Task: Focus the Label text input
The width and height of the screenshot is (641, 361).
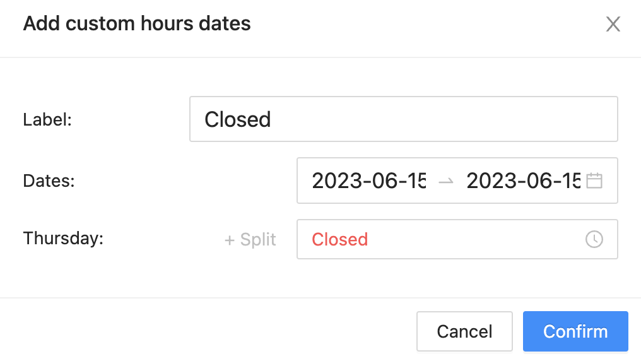Action: tap(404, 119)
